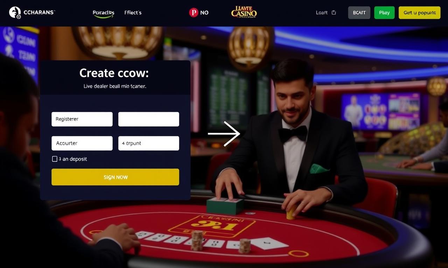Click the share icon beside Loaft
The height and width of the screenshot is (268, 448).
334,13
